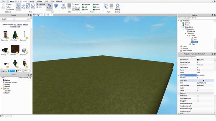This screenshot has height=121, width=216.
Task: Group the selected objects
Action: pyautogui.click(x=76, y=4)
